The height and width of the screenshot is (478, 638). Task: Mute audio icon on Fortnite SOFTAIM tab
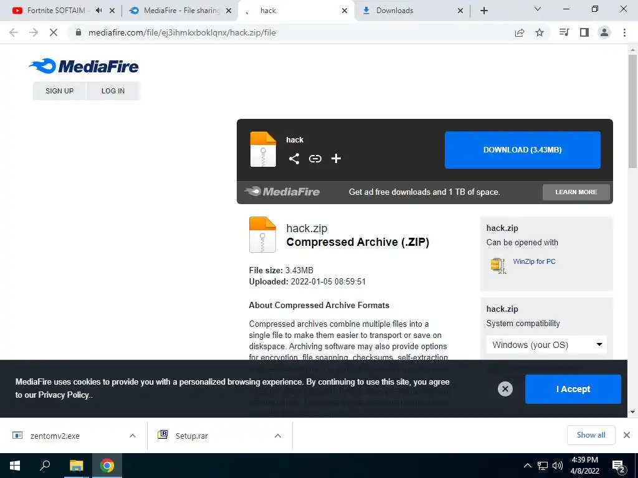click(99, 11)
